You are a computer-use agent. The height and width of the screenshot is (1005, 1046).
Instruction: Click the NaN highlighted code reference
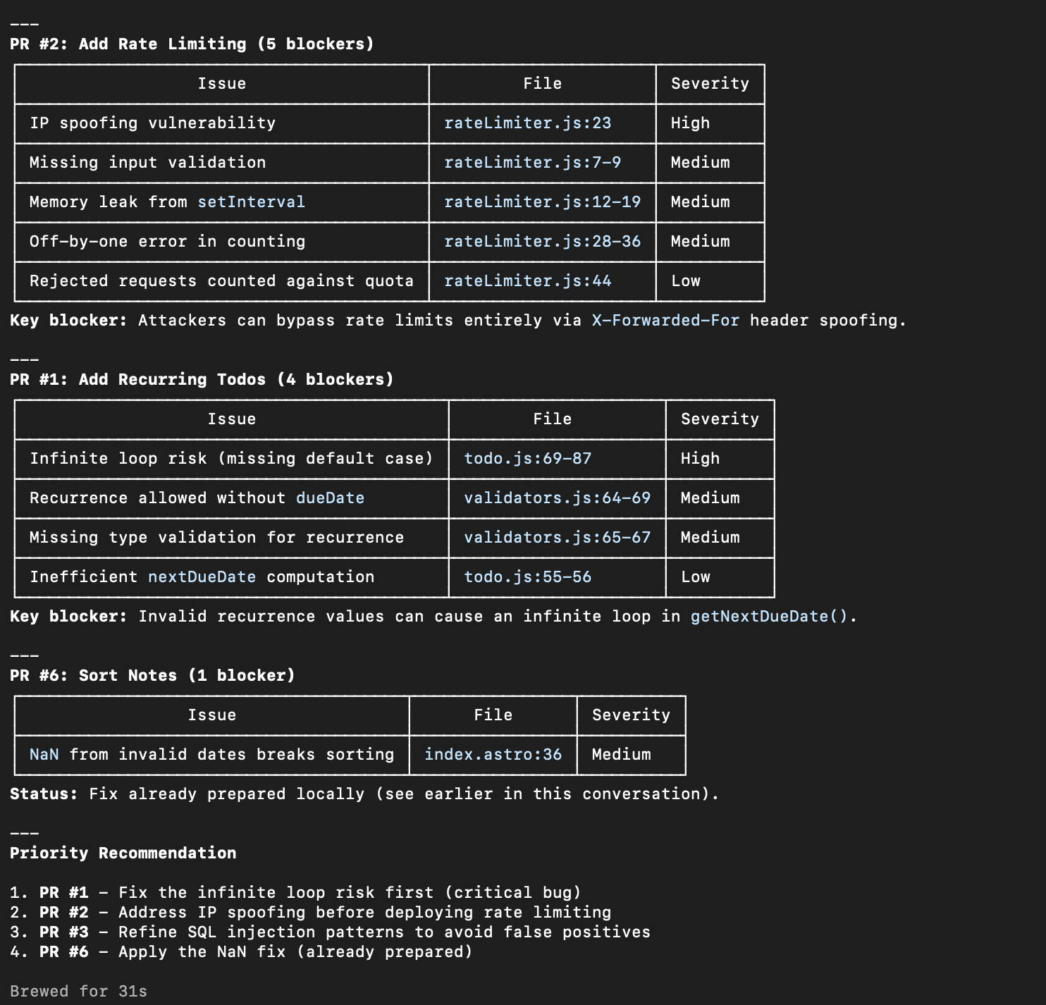42,754
